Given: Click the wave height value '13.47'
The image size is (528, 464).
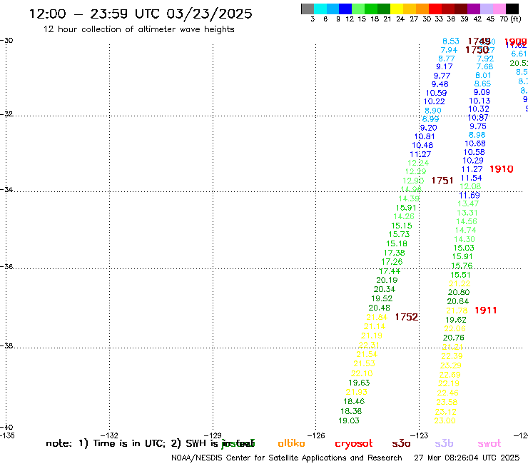Looking at the screenshot, I should (x=468, y=203).
